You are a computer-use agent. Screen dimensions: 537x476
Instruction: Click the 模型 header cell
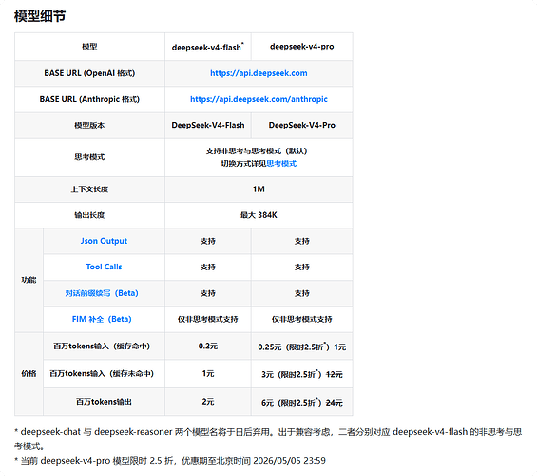(89, 47)
